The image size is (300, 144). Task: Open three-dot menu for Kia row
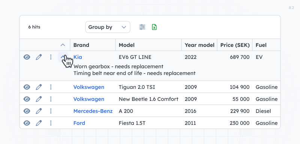[x=51, y=57]
